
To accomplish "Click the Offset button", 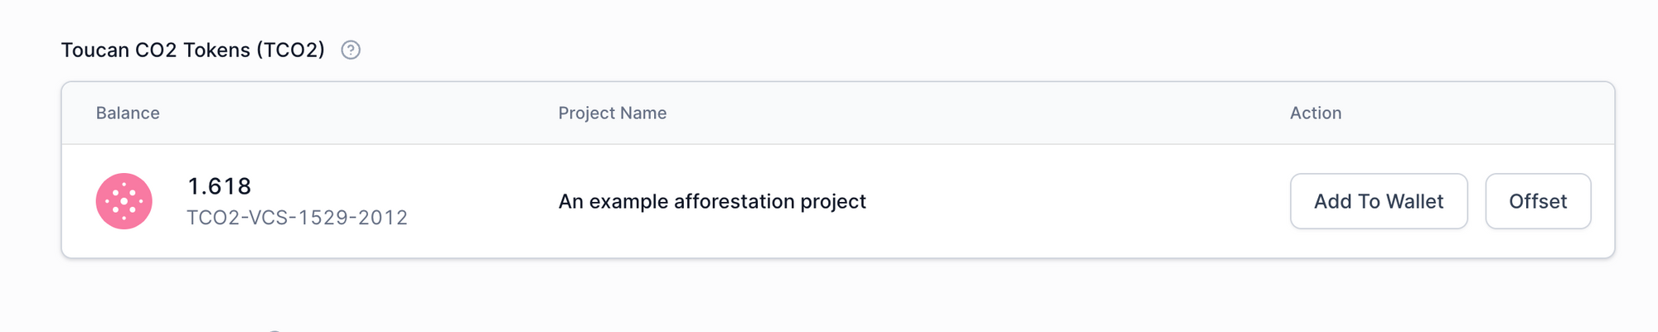I will [1538, 201].
